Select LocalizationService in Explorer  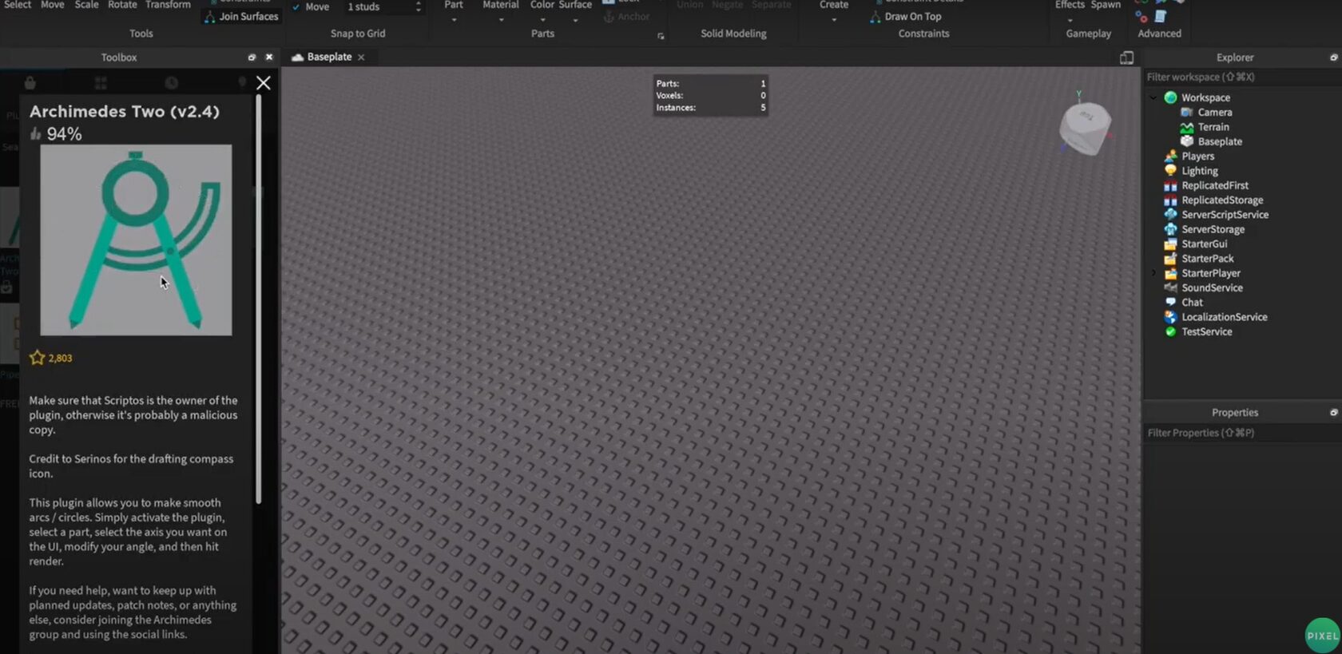click(x=1224, y=317)
